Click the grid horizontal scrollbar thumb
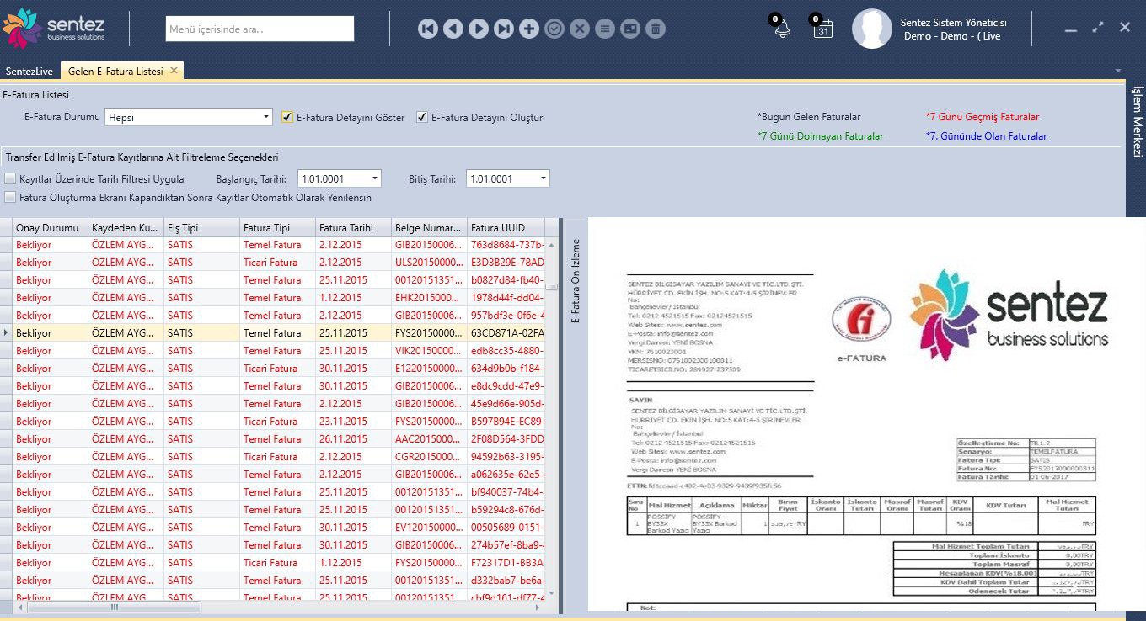 click(x=115, y=607)
